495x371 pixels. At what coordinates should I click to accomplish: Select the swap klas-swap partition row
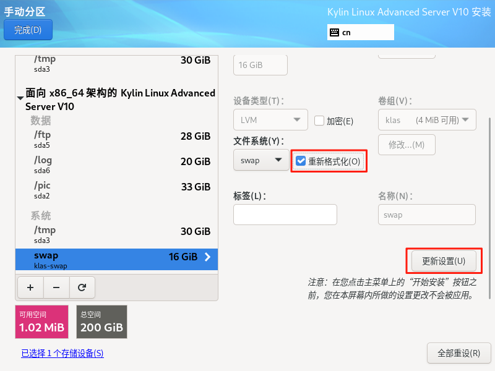point(116,259)
